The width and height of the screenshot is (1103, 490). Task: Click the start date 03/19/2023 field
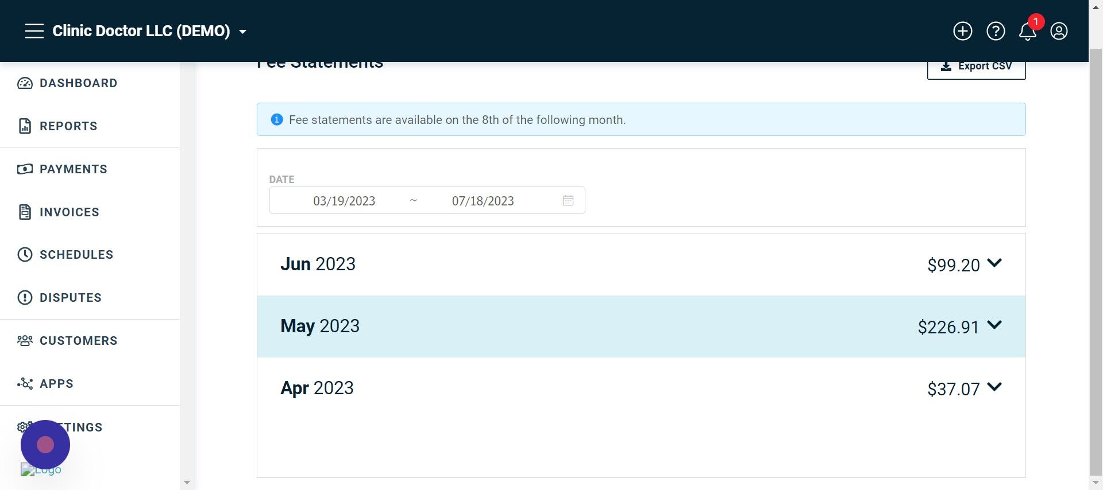(x=344, y=201)
